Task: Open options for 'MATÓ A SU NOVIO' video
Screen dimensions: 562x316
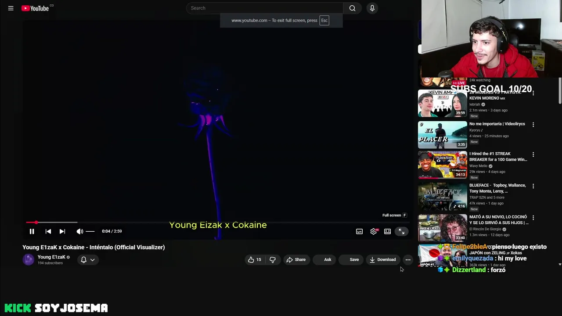Action: coord(533,218)
